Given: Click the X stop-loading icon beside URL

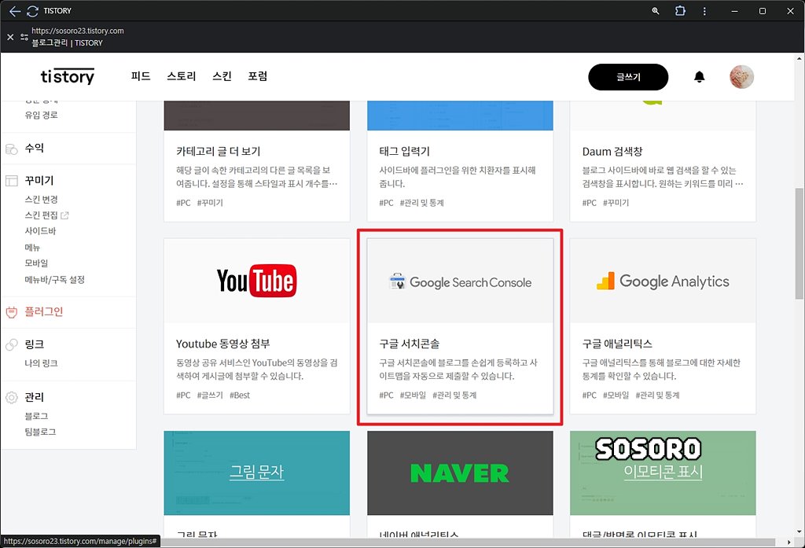Looking at the screenshot, I should (x=10, y=37).
